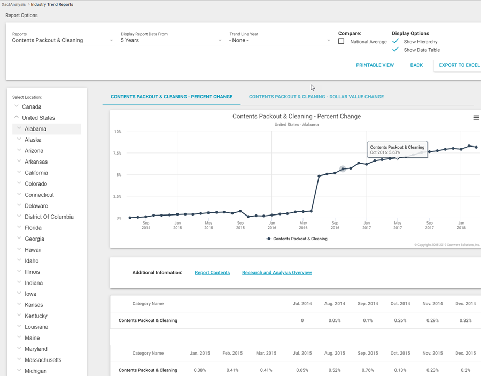
Task: Switch to the Dollar Value Change tab
Action: pos(316,97)
